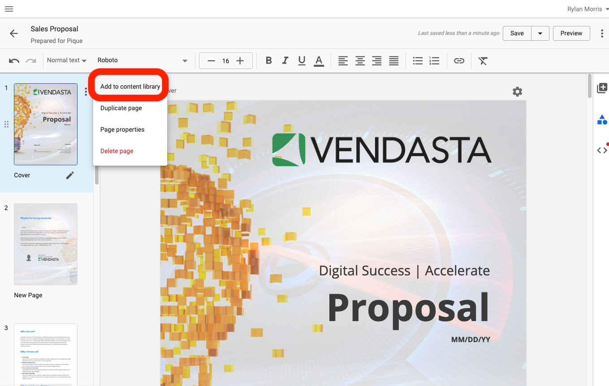This screenshot has height=386, width=609.
Task: Go back with the left arrow
Action: (14, 34)
